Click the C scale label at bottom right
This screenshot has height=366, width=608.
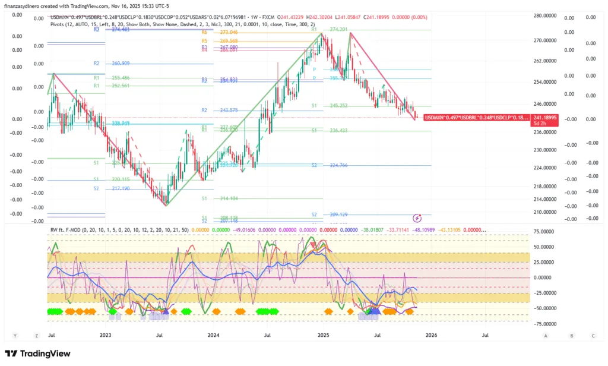point(594,336)
